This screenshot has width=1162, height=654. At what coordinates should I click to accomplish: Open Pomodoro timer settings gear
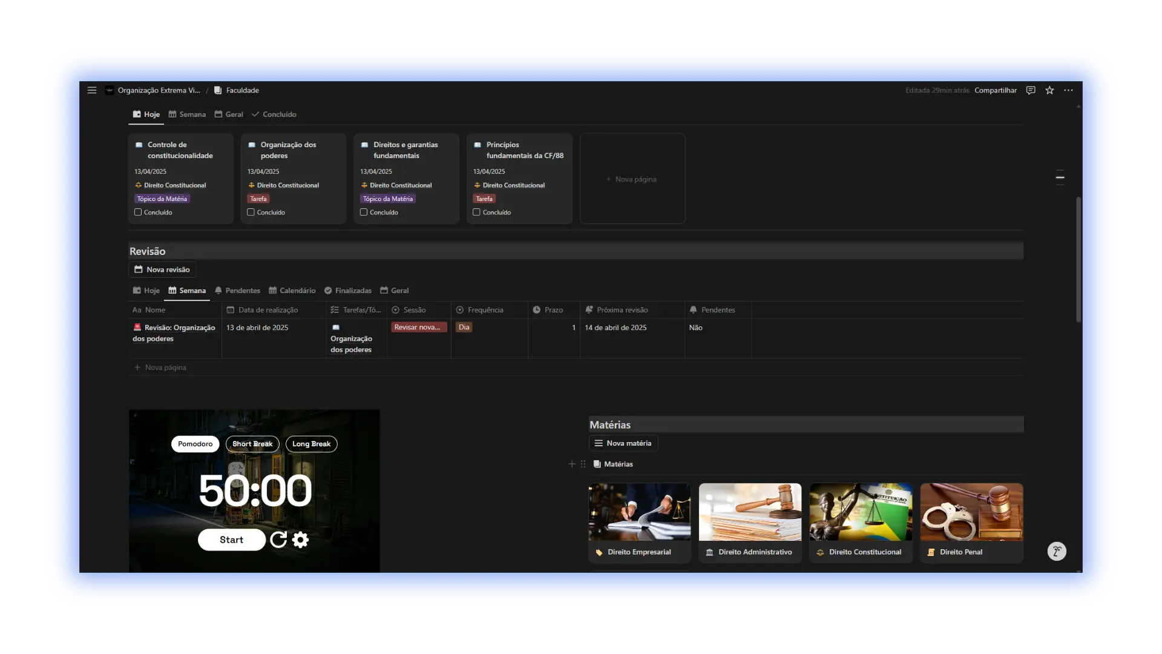(x=301, y=540)
